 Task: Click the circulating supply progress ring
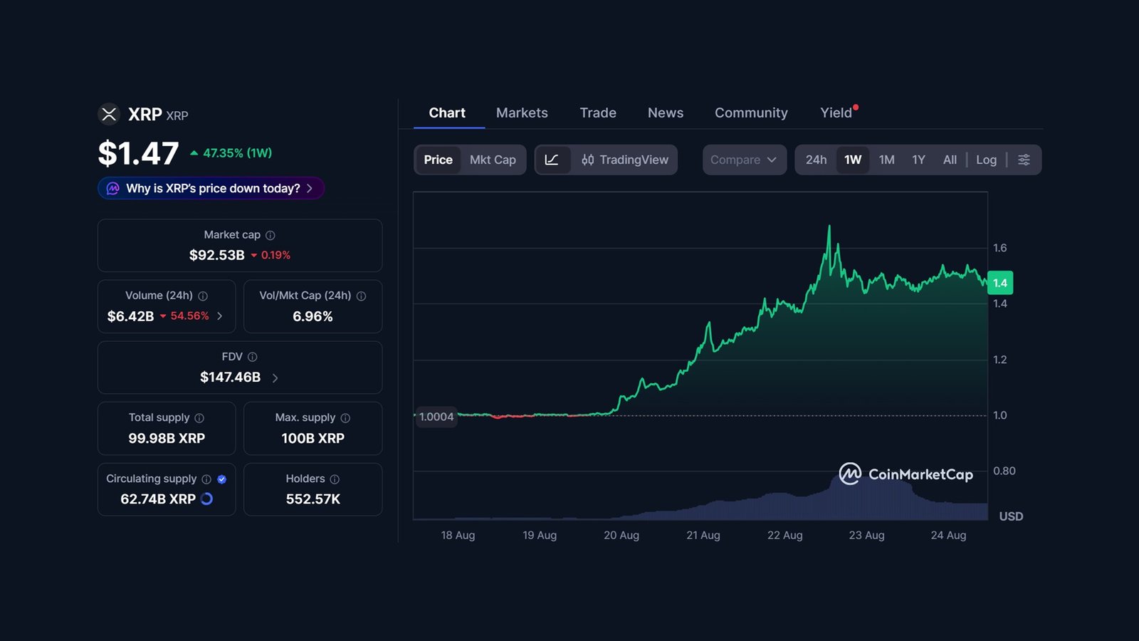coord(207,499)
